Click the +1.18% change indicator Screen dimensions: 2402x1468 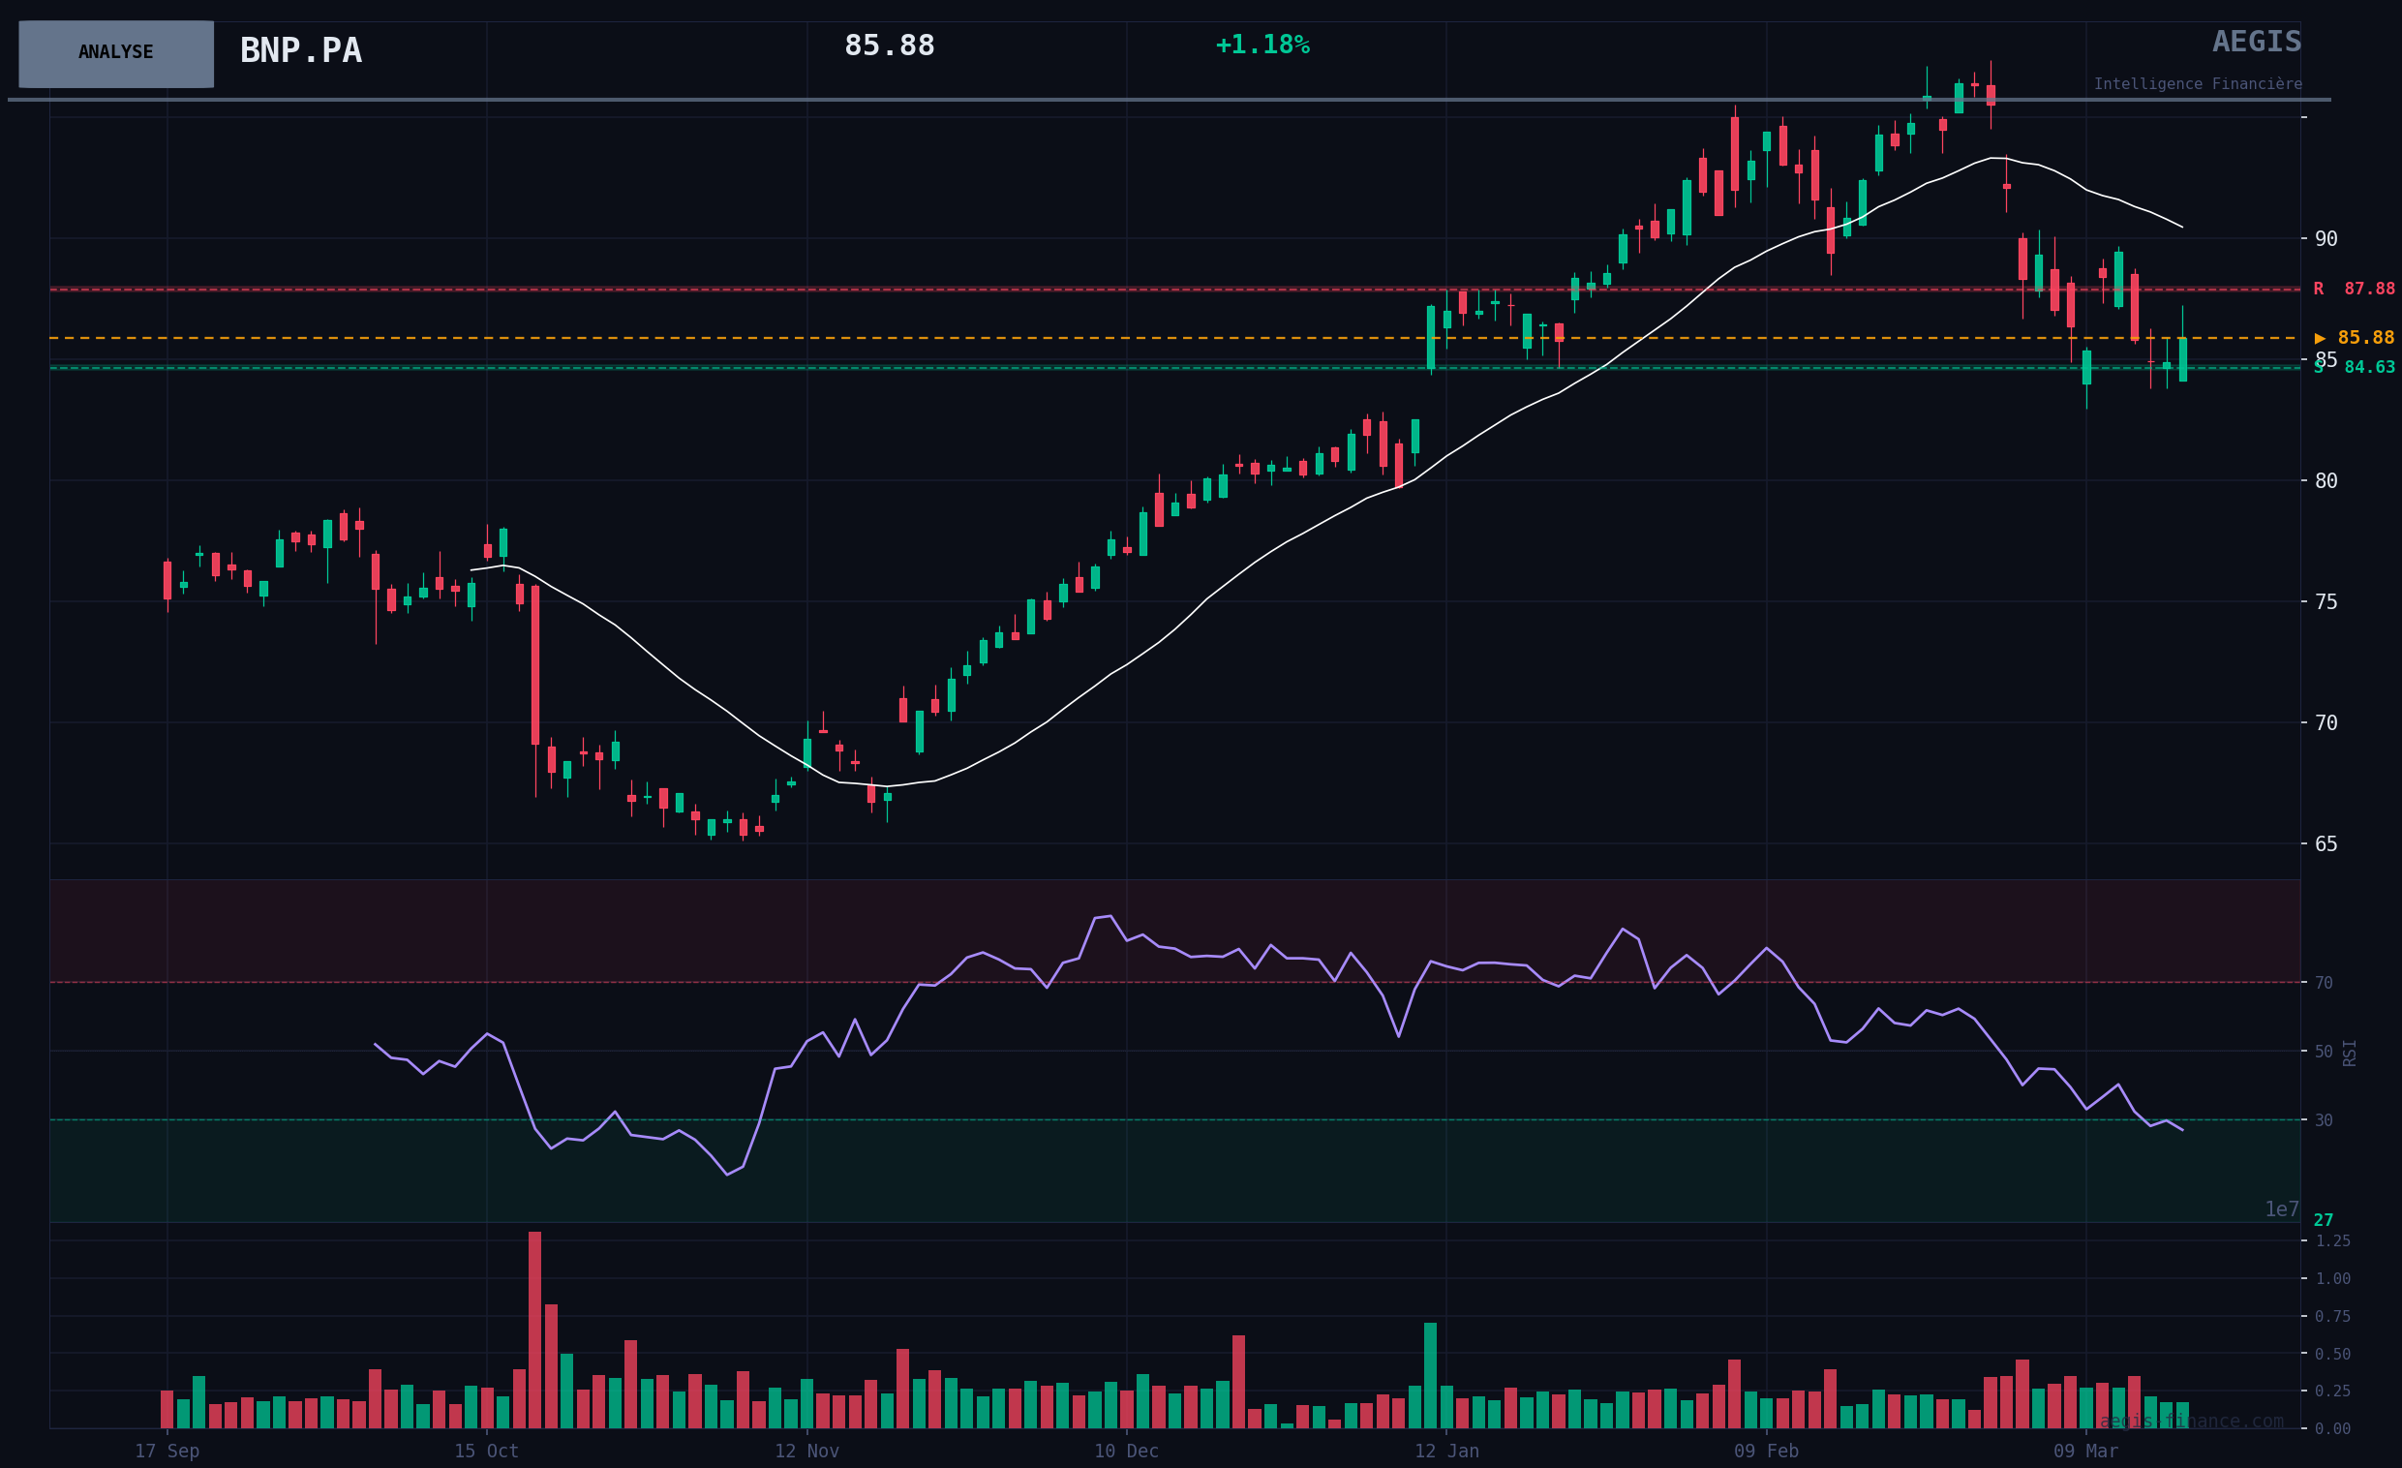1262,46
